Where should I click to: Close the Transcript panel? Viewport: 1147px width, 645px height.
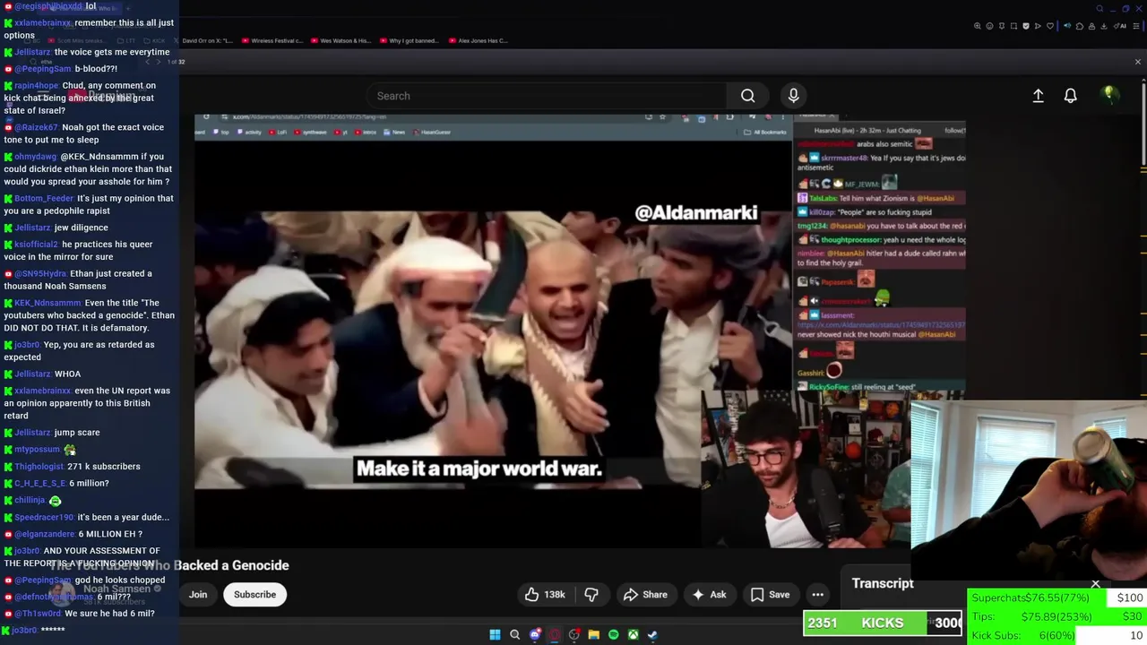pyautogui.click(x=1095, y=584)
